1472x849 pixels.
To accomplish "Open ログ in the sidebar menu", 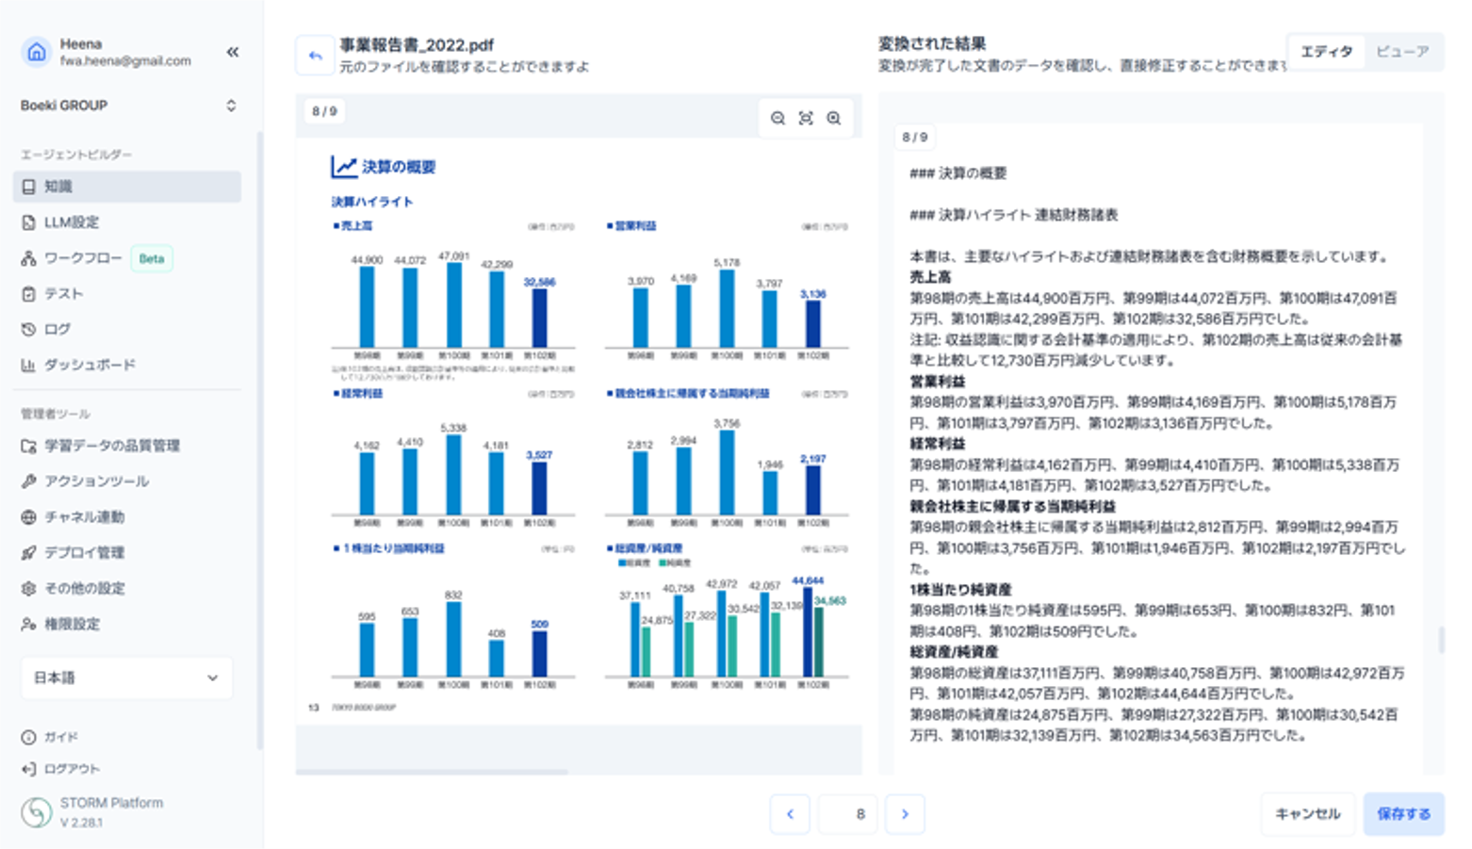I will click(x=126, y=329).
